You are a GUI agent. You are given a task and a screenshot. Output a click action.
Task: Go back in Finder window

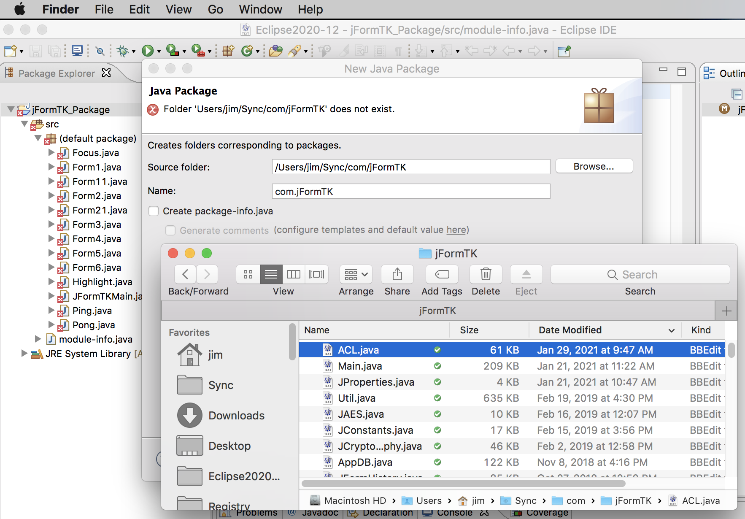[185, 275]
